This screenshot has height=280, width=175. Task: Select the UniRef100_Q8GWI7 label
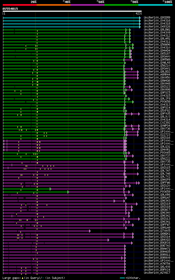157,210
